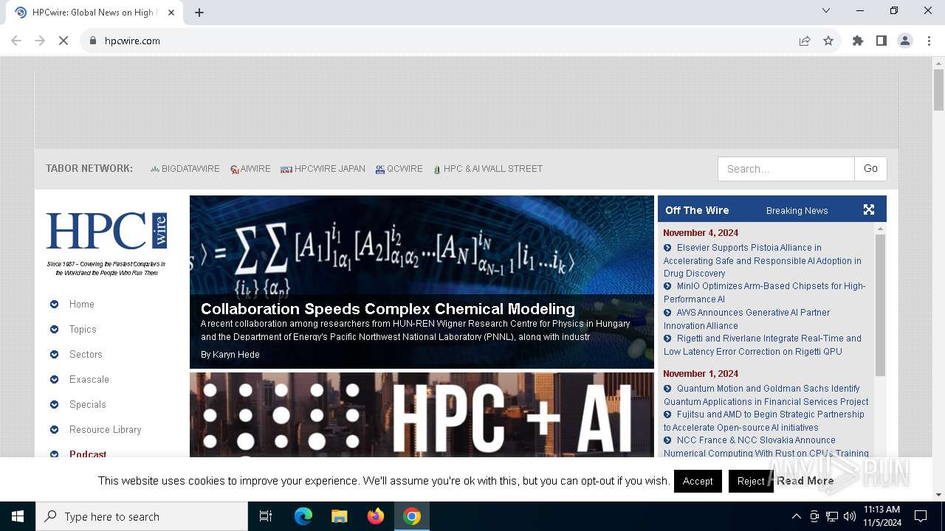Toggle the Chrome side panel icon
The width and height of the screenshot is (945, 531).
tap(882, 41)
